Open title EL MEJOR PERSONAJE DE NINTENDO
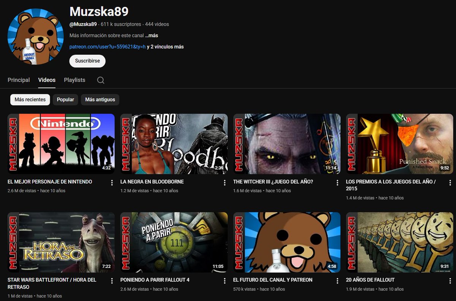The image size is (456, 301). point(50,182)
